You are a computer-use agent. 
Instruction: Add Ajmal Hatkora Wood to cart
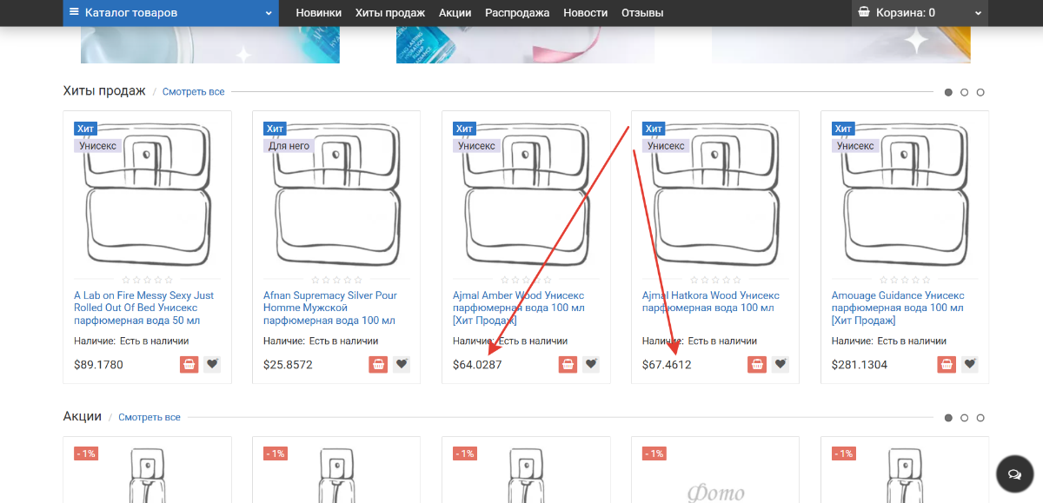click(757, 364)
